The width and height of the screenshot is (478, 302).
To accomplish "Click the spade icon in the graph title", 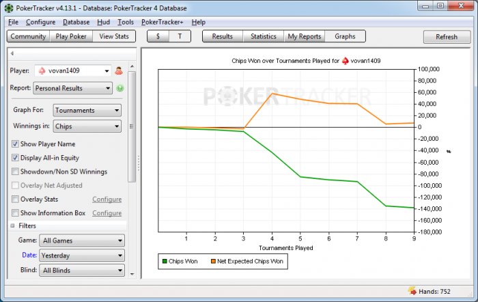I will [345, 61].
